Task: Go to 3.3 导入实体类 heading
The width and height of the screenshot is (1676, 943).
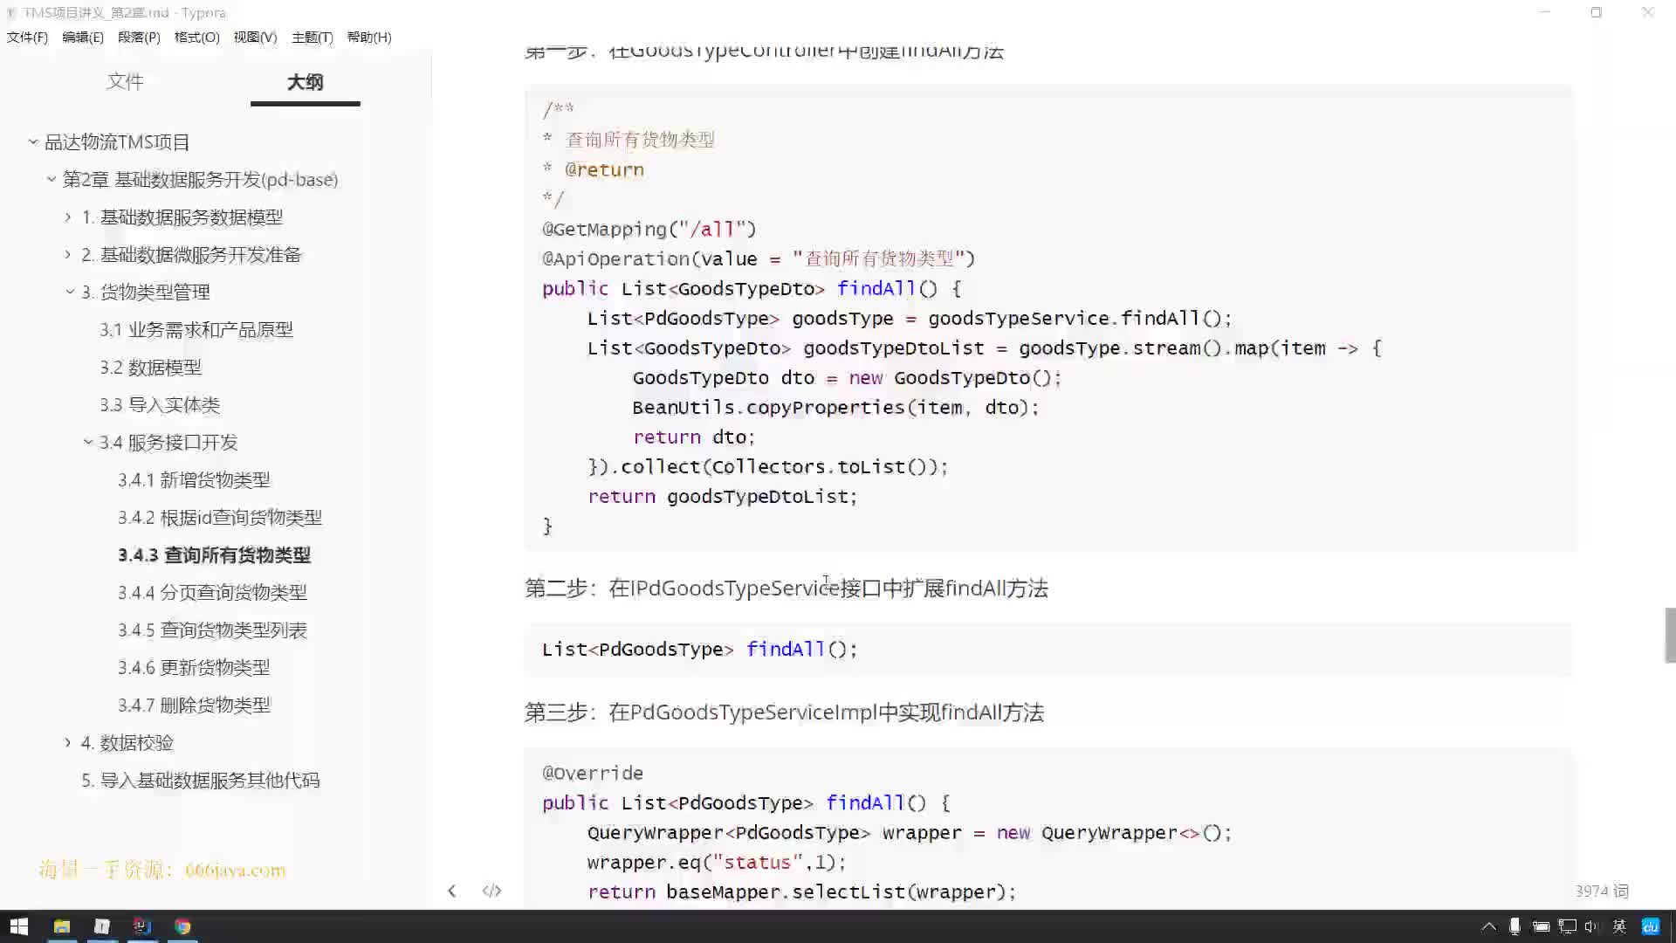Action: coord(160,404)
